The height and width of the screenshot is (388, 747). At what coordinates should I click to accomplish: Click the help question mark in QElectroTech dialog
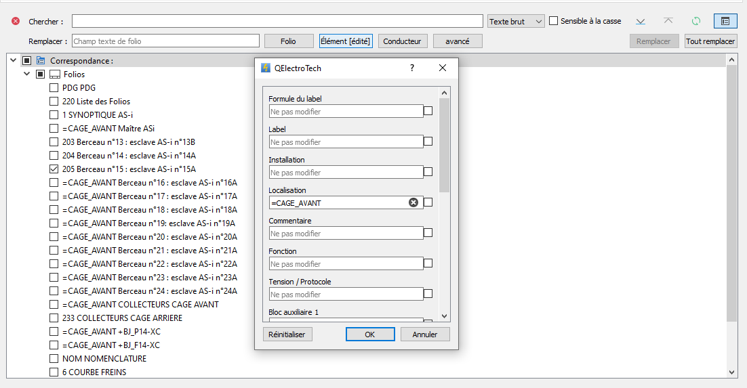tap(412, 68)
